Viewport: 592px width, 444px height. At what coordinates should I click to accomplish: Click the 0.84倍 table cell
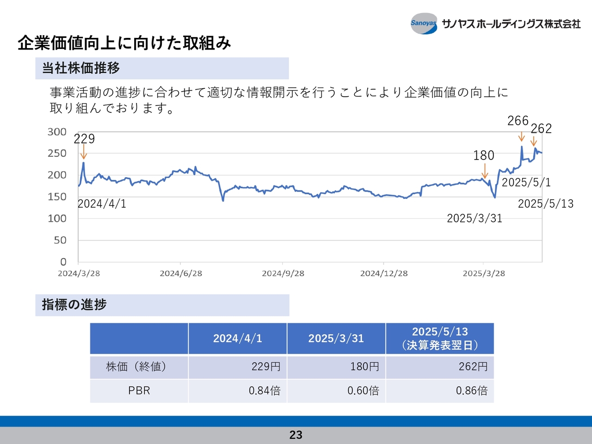pos(238,391)
